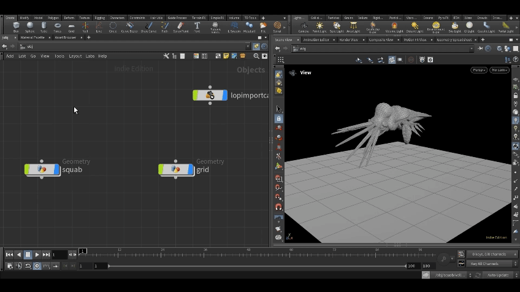
Task: Toggle display flag on grid node
Action: pyautogui.click(x=191, y=169)
